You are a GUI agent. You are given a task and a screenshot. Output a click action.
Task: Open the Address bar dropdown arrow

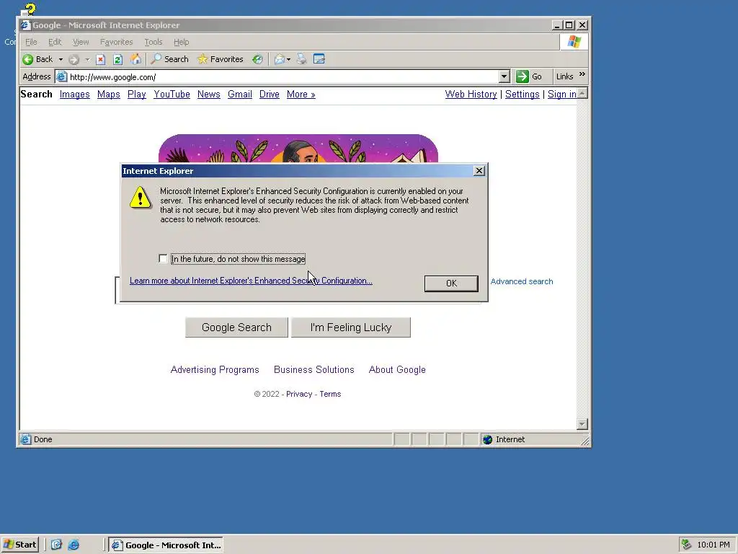504,76
